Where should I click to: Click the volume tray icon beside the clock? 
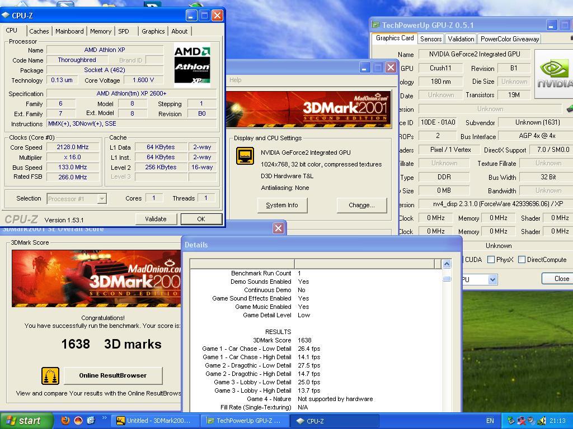541,421
